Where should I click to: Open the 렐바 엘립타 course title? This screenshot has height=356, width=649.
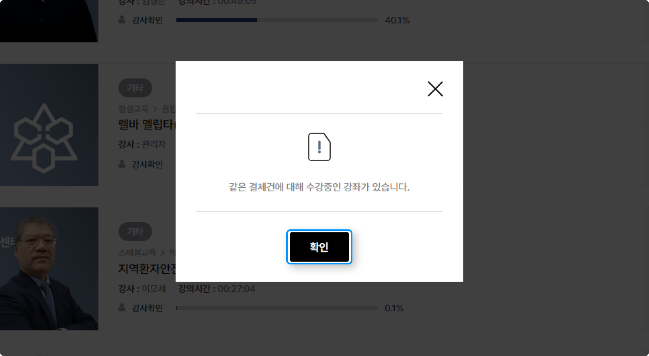pyautogui.click(x=147, y=125)
